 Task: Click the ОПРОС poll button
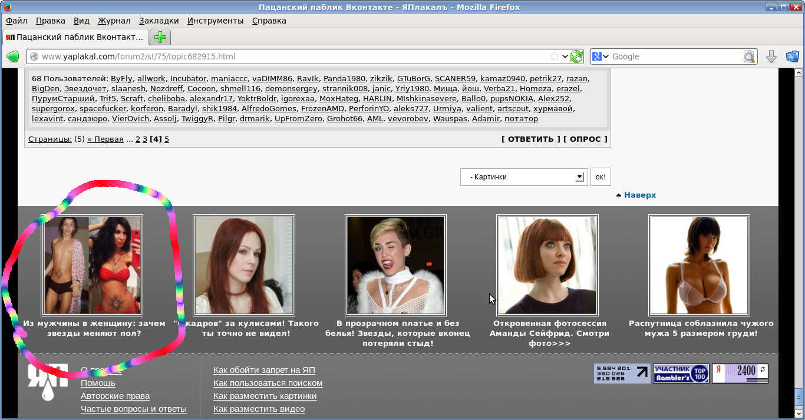click(585, 139)
